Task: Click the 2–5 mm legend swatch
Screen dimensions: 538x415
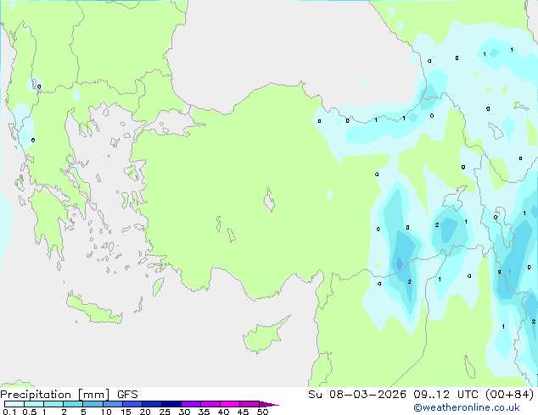Action: coord(73,404)
